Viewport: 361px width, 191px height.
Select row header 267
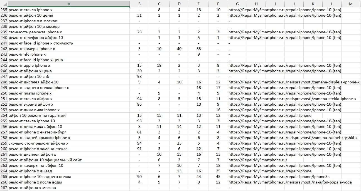tap(4, 188)
